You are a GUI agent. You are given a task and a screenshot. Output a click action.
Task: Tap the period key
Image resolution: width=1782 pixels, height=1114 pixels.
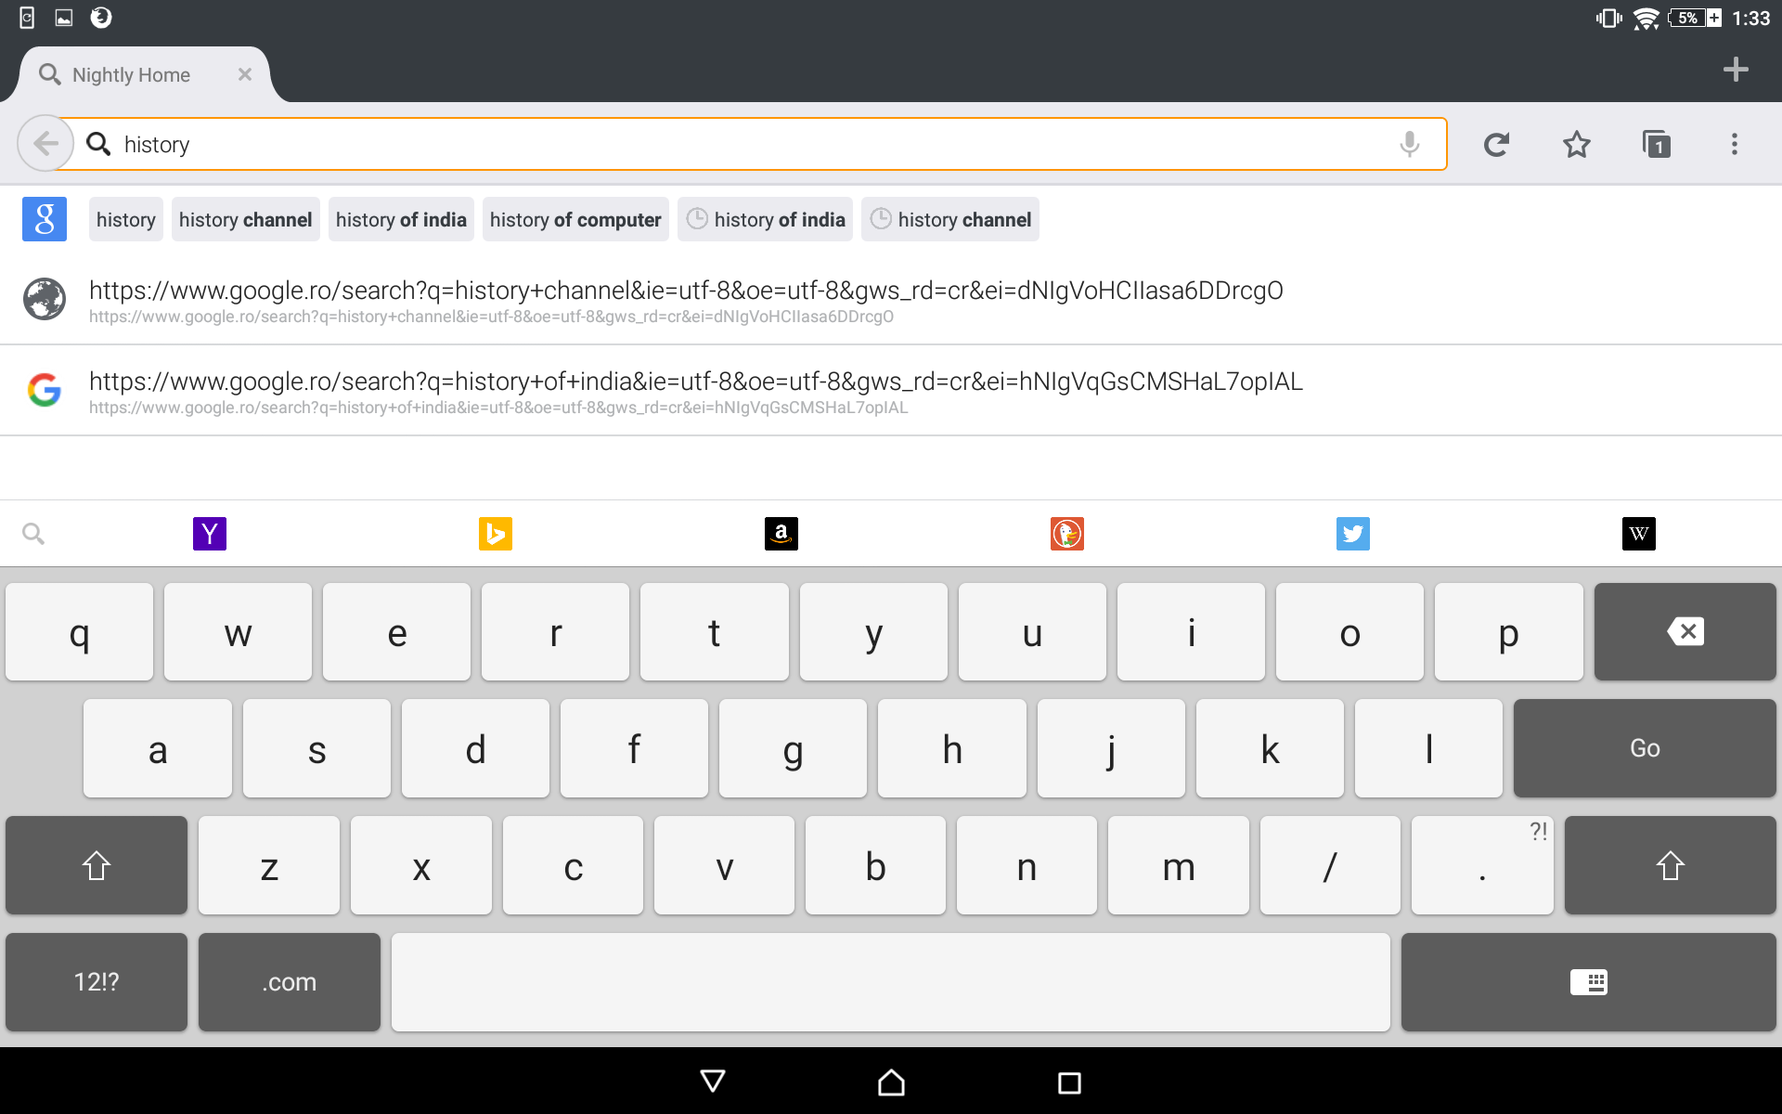click(1482, 865)
